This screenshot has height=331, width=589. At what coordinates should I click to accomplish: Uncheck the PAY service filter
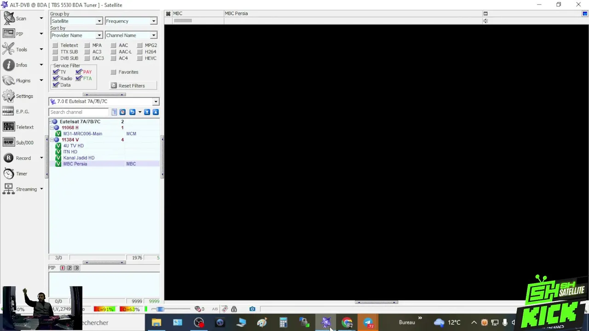pyautogui.click(x=79, y=72)
